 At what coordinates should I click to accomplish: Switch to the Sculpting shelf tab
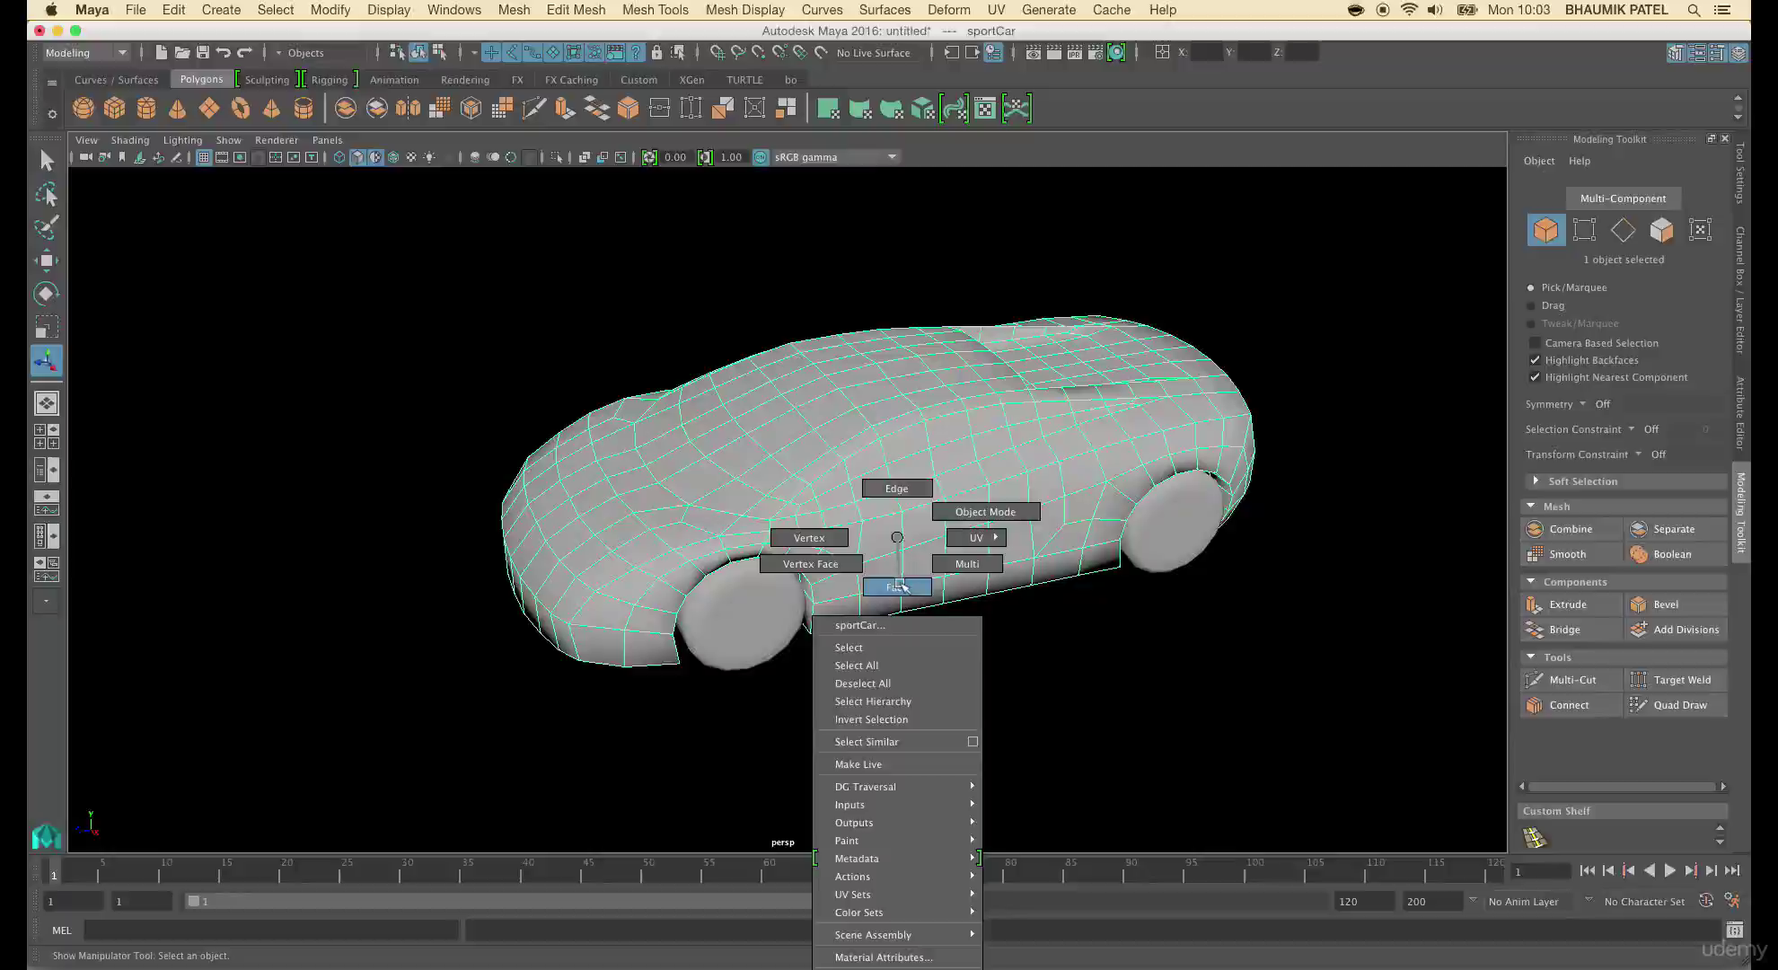pyautogui.click(x=267, y=80)
